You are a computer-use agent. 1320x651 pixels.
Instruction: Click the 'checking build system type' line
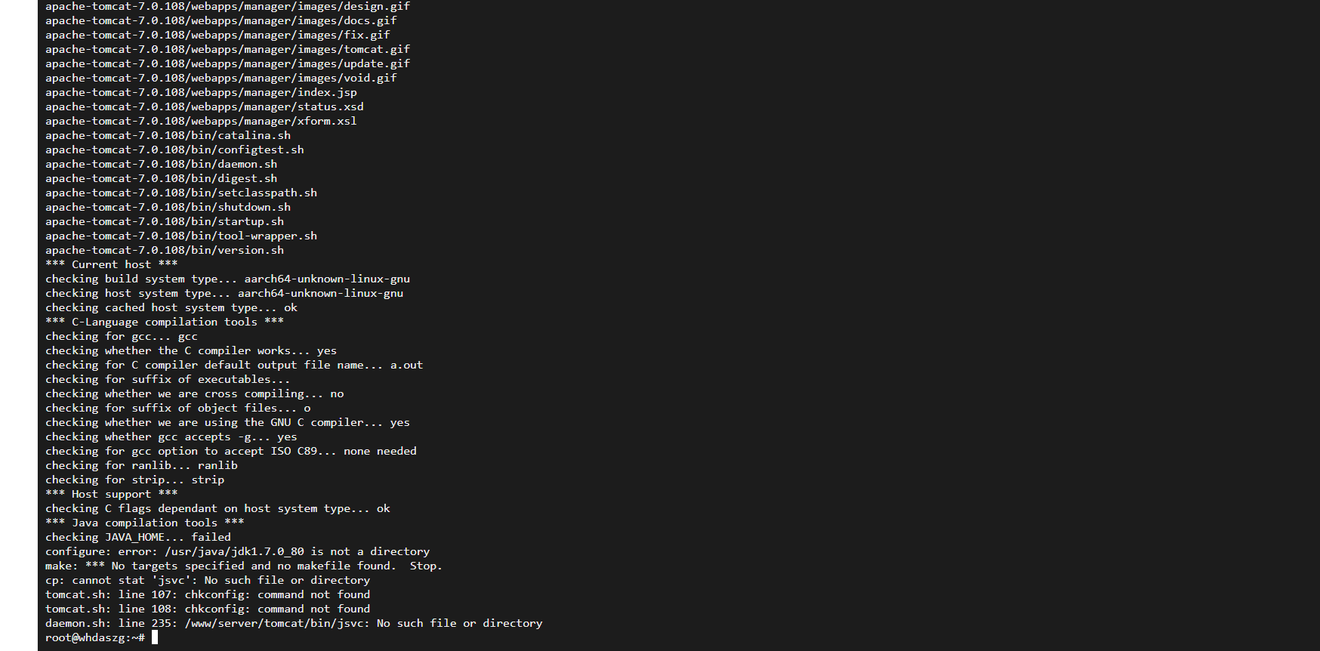click(227, 279)
